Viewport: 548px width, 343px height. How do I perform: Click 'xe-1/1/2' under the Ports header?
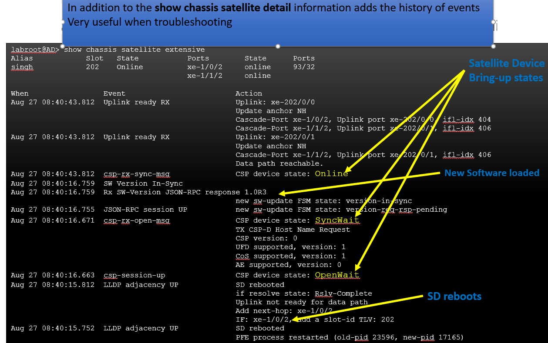pyautogui.click(x=205, y=76)
